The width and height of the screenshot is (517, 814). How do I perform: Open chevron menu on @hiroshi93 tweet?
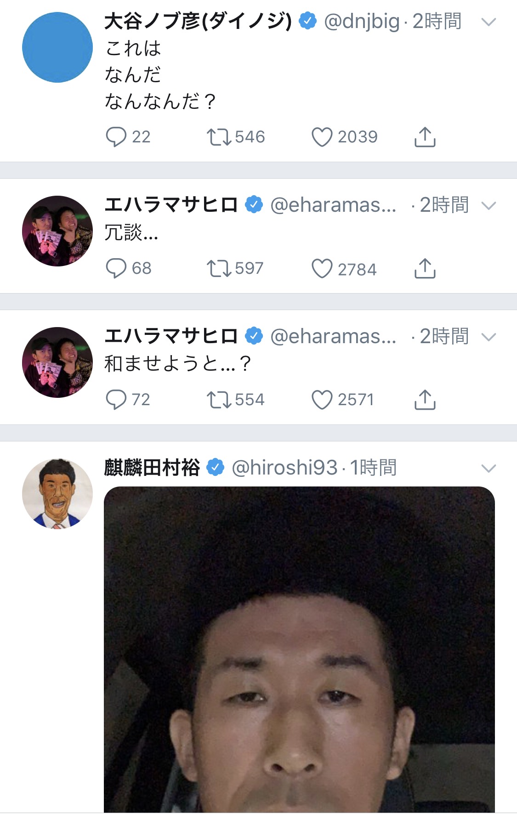coord(489,468)
